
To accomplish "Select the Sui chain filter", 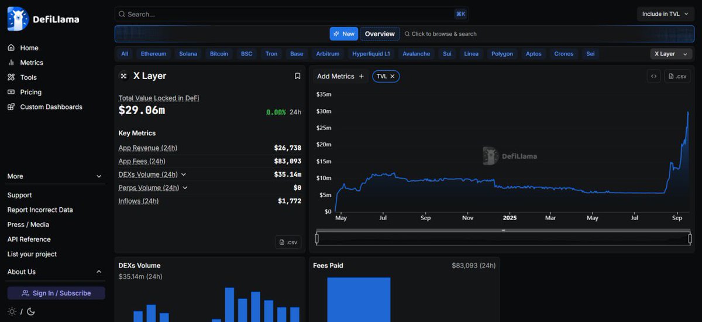I will pos(447,54).
